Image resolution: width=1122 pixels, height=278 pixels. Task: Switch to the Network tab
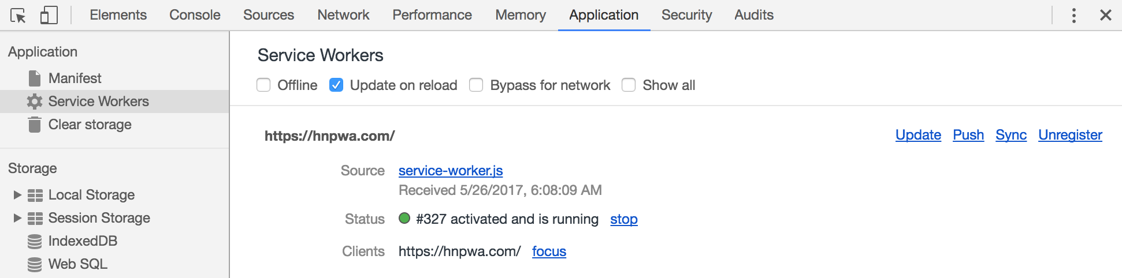click(x=343, y=15)
